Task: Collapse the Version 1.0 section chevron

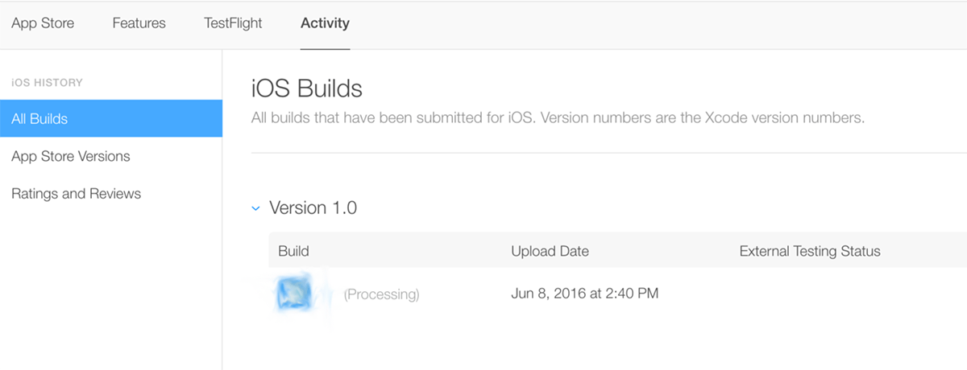Action: 255,208
